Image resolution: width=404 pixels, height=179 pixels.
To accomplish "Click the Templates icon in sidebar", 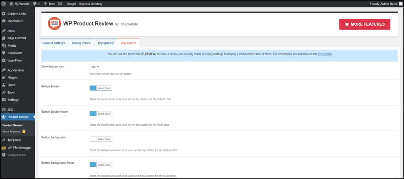I will 4,140.
